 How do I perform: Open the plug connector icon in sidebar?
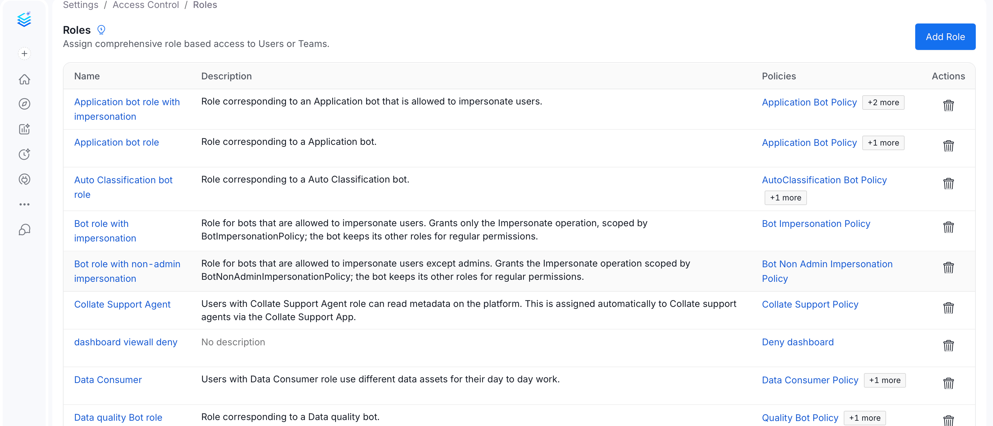(x=24, y=179)
